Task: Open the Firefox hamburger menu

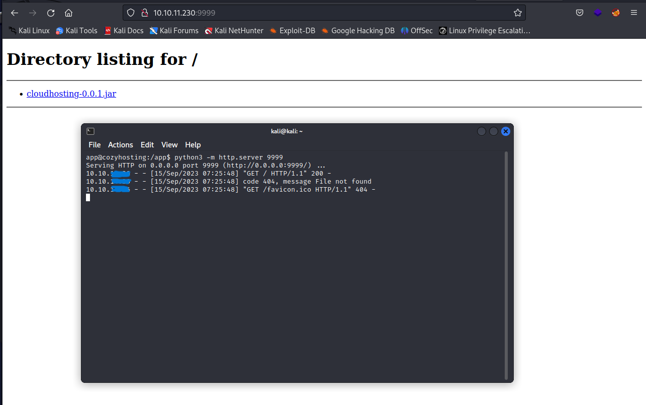Action: point(634,13)
